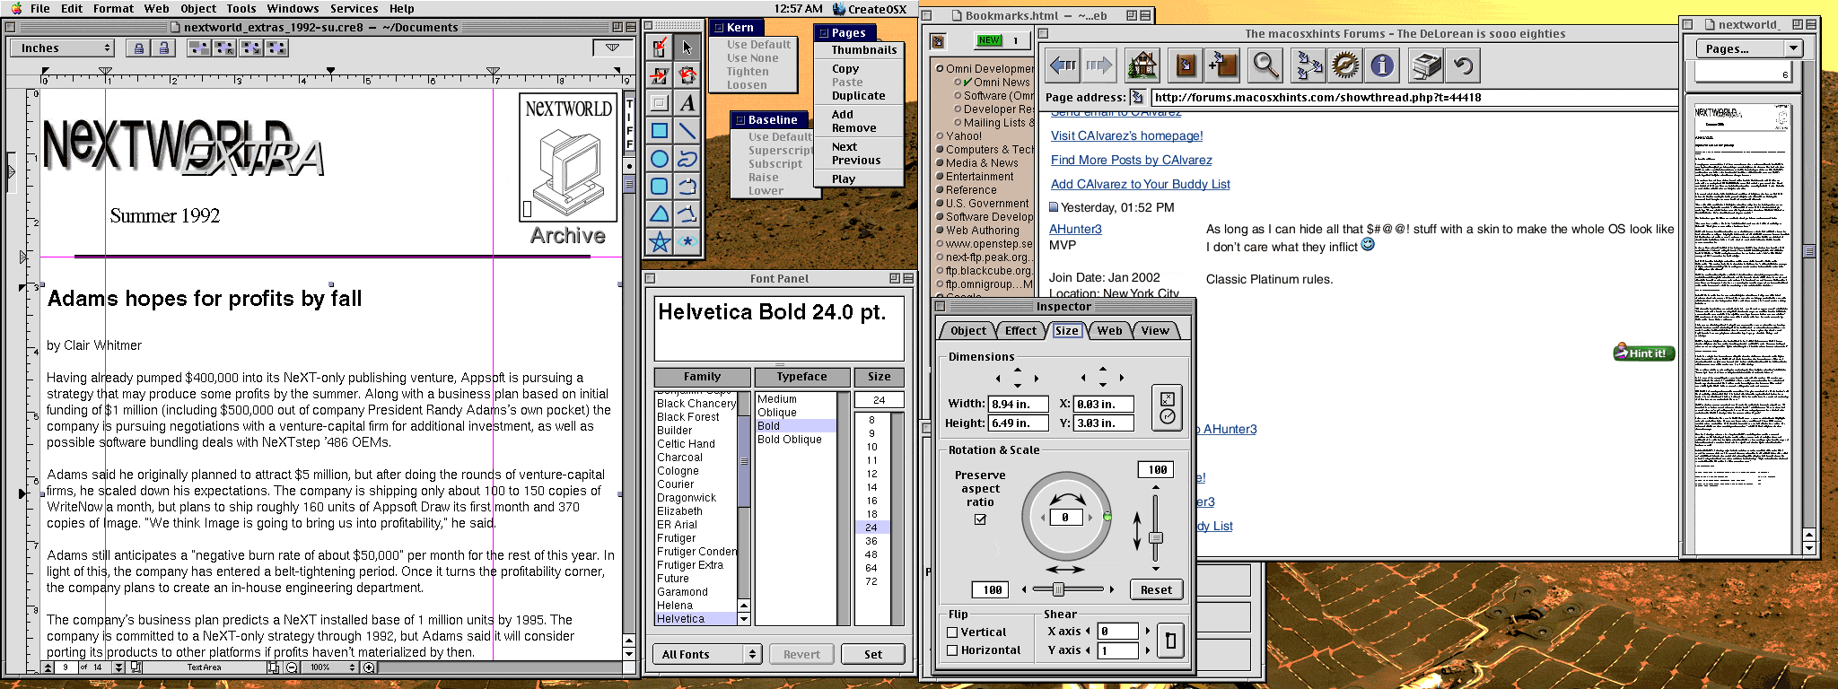1838x689 pixels.
Task: Open bookmarks book icon in browser toolbar
Action: pos(1186,65)
